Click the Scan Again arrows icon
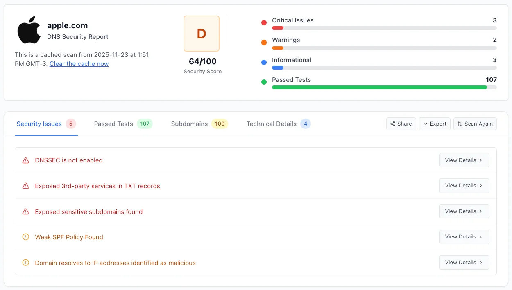Screen dimensions: 512x290 460,124
